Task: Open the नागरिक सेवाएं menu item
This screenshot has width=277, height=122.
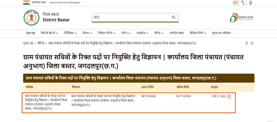Action: (x=176, y=33)
